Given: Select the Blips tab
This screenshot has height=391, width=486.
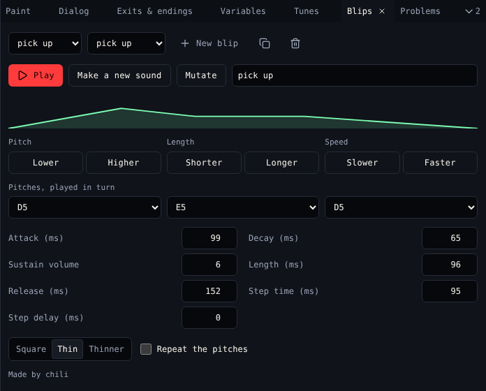Looking at the screenshot, I should (x=359, y=11).
